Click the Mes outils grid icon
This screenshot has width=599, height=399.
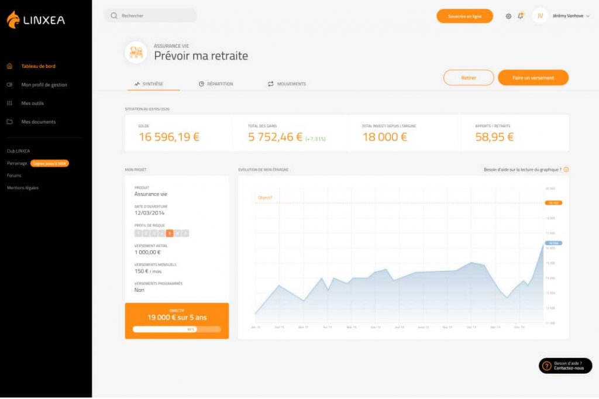(x=9, y=104)
